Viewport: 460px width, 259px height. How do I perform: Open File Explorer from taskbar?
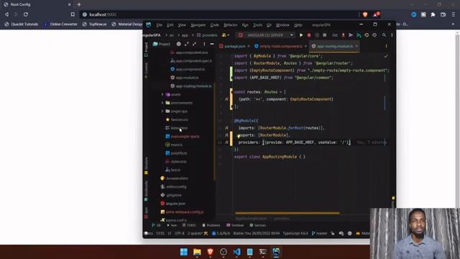[197, 252]
